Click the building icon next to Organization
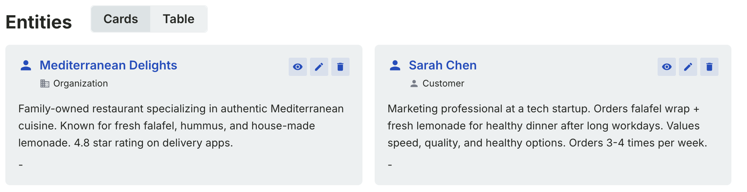Viewport: 747px width, 192px height. (x=45, y=83)
